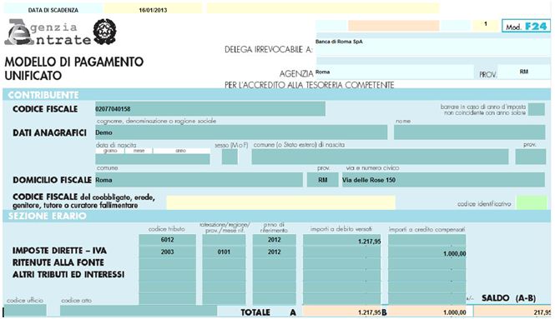This screenshot has height=319, width=555.
Task: Select the empty nome field
Action: (x=469, y=132)
